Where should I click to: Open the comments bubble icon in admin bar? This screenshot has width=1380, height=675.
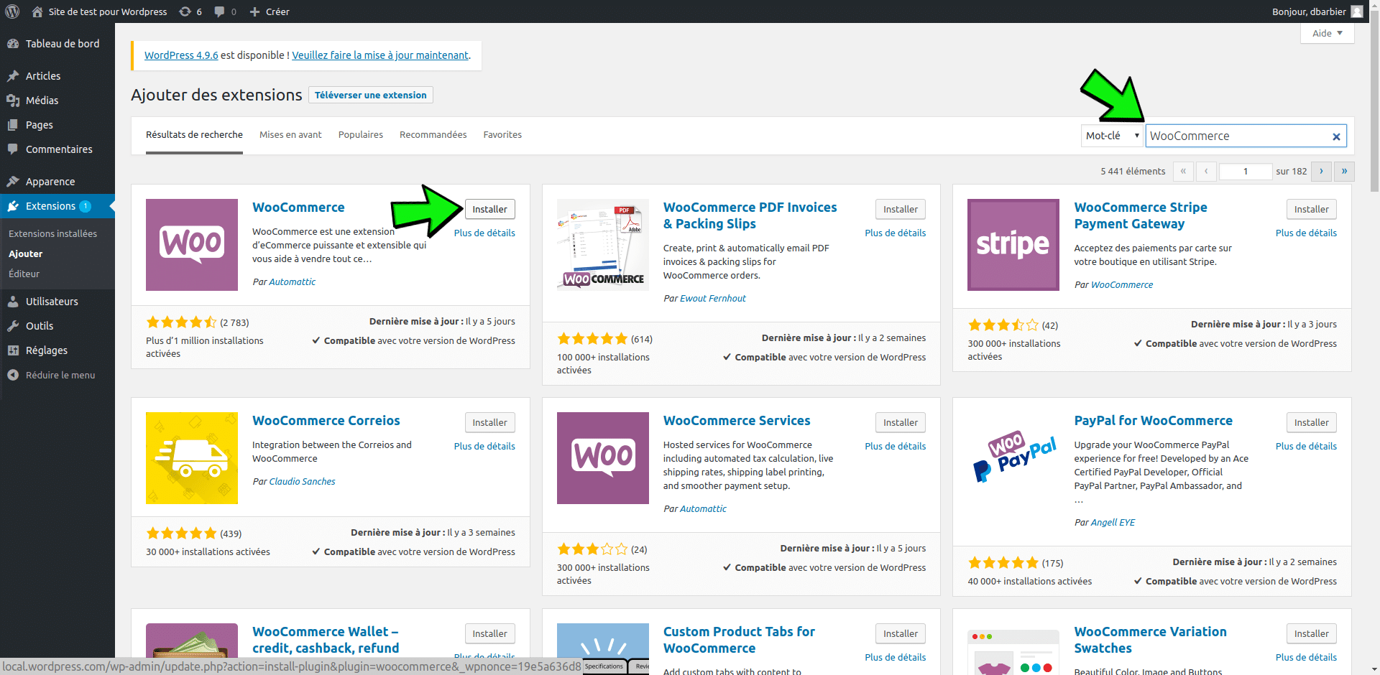tap(219, 11)
